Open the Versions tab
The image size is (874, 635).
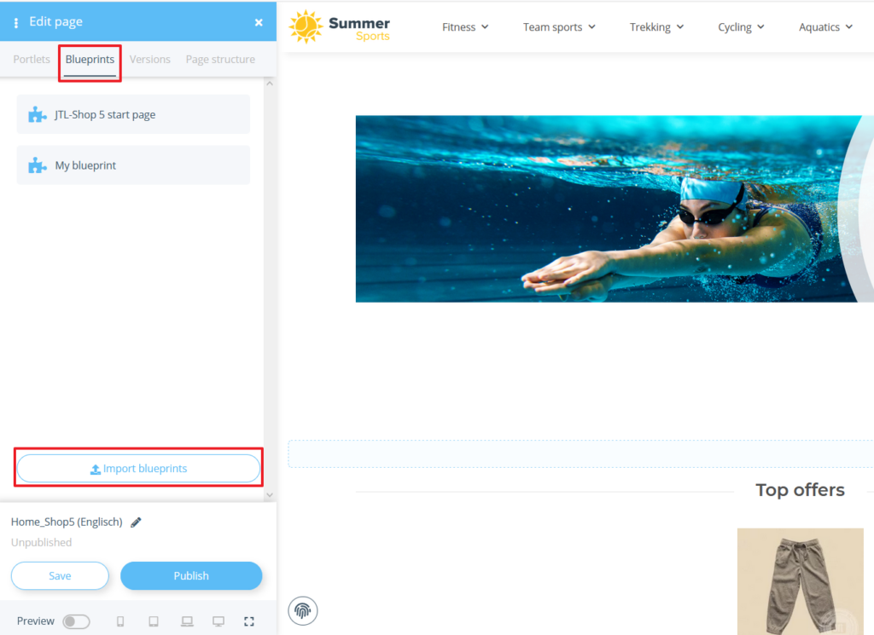[149, 59]
